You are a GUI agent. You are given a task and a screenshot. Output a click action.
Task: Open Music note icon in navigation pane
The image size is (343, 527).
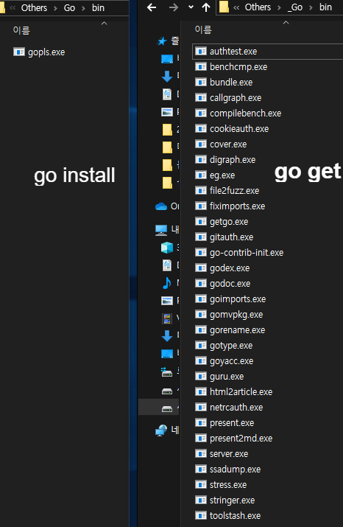coord(167,283)
